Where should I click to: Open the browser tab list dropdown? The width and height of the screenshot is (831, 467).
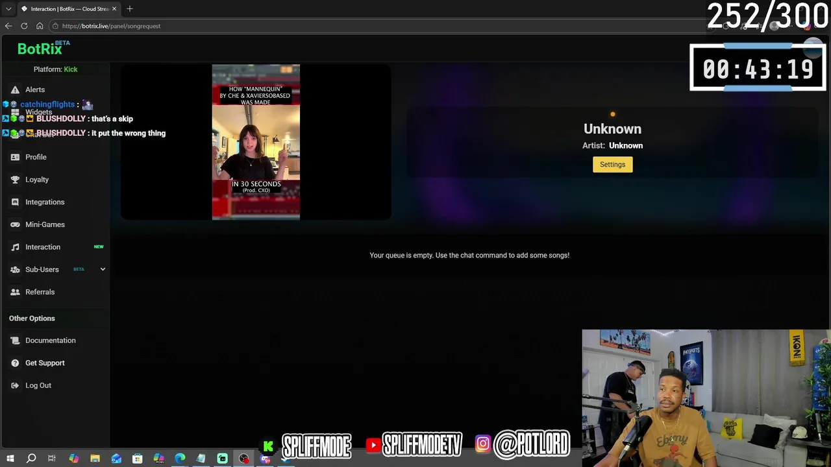point(8,8)
